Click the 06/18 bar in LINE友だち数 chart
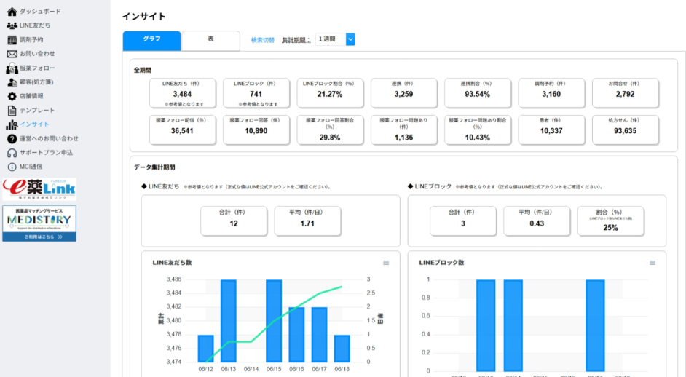This screenshot has width=686, height=377. [342, 349]
